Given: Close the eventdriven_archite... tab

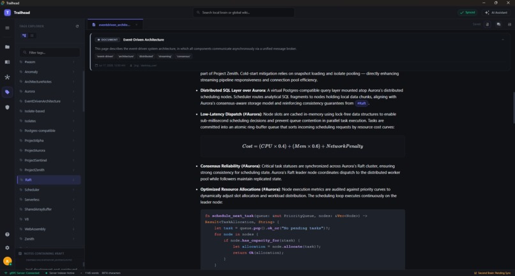Looking at the screenshot, I should (x=137, y=25).
